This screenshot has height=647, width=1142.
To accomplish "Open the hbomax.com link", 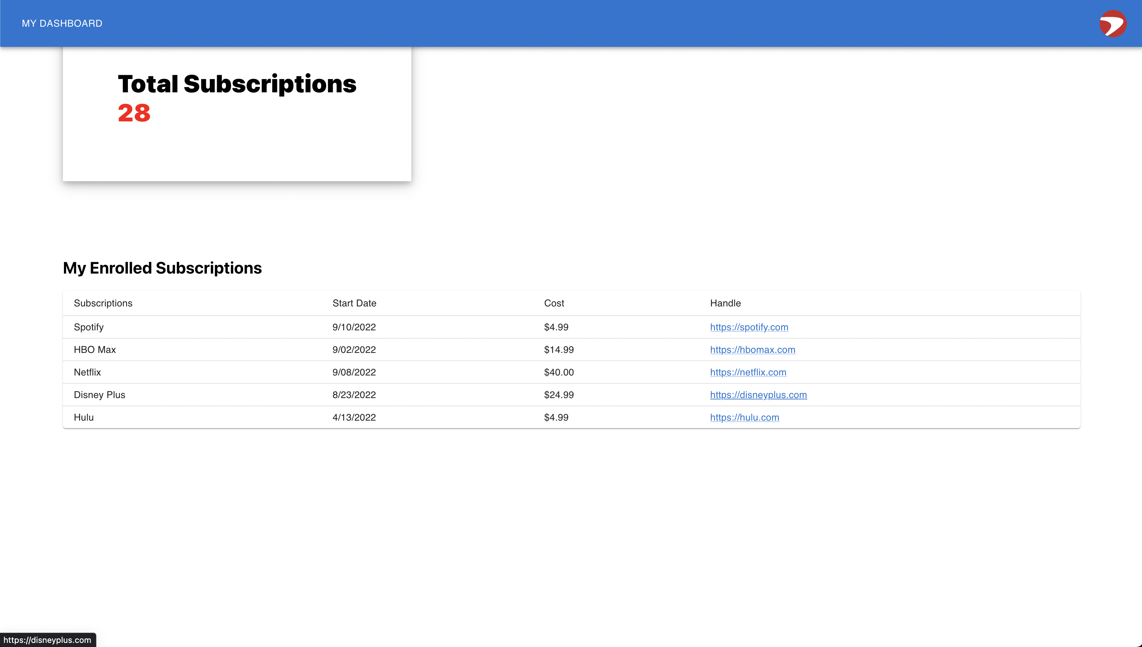I will click(753, 350).
